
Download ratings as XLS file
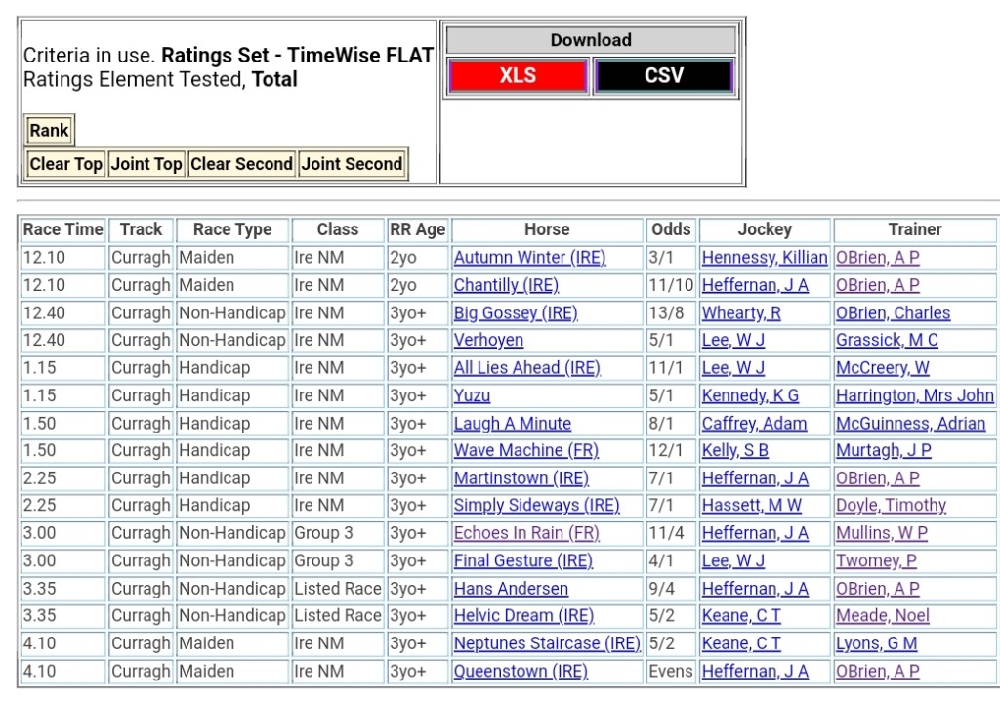518,76
